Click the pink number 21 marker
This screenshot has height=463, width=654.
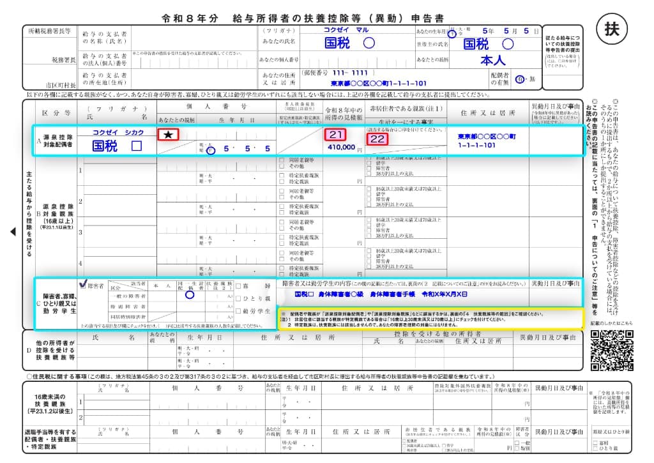click(335, 135)
